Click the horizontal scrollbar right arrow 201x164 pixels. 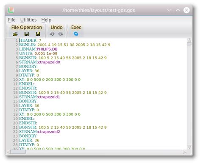tap(184, 152)
